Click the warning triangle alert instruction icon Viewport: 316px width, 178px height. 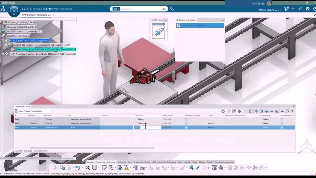tap(126, 168)
